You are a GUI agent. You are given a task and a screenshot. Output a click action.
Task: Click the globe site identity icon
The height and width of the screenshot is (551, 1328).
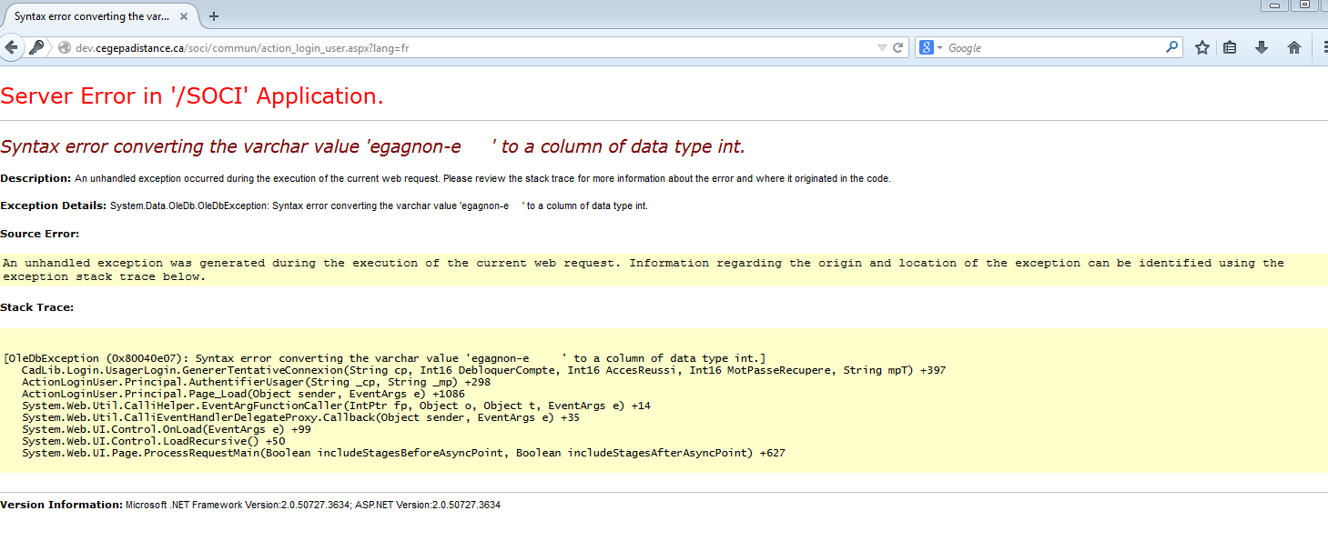click(65, 48)
